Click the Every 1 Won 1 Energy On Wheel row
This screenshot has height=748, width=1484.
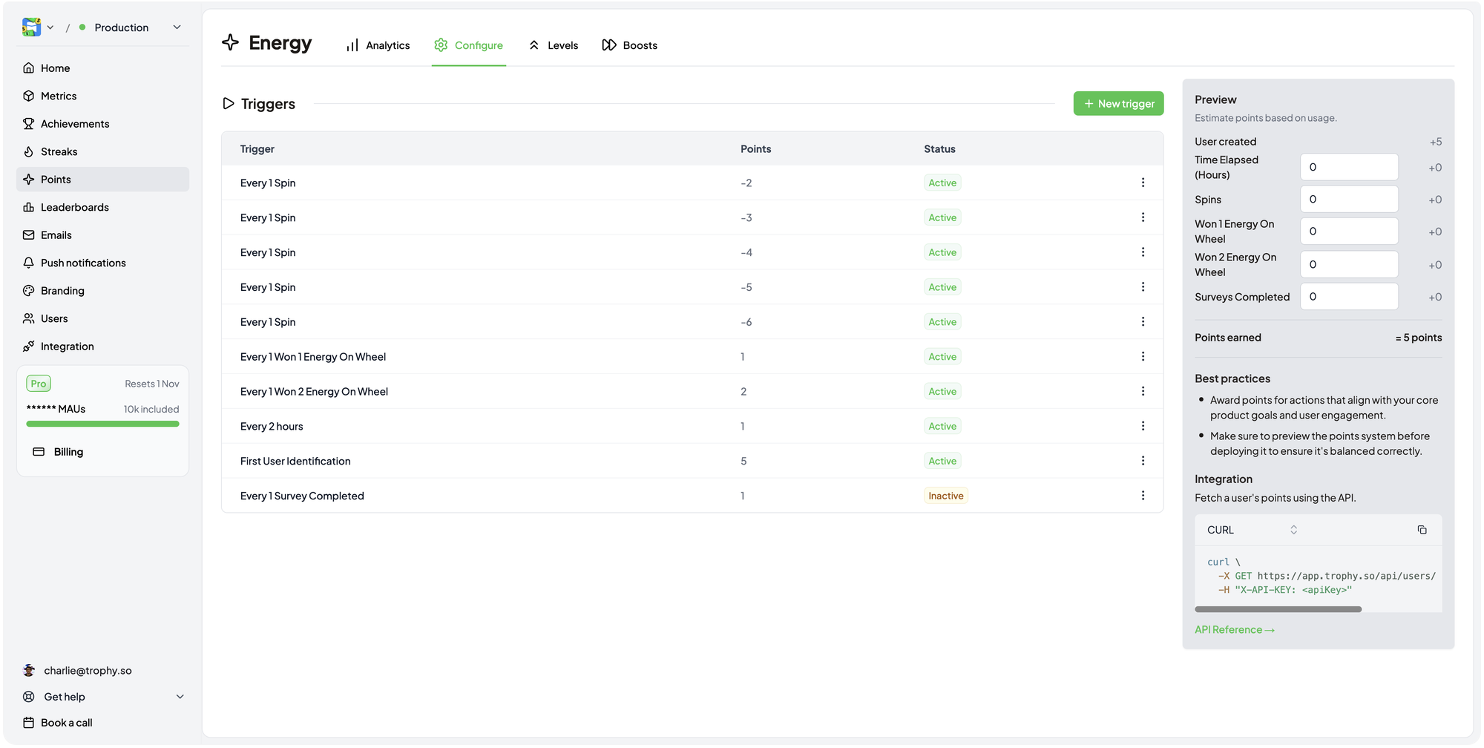[692, 357]
